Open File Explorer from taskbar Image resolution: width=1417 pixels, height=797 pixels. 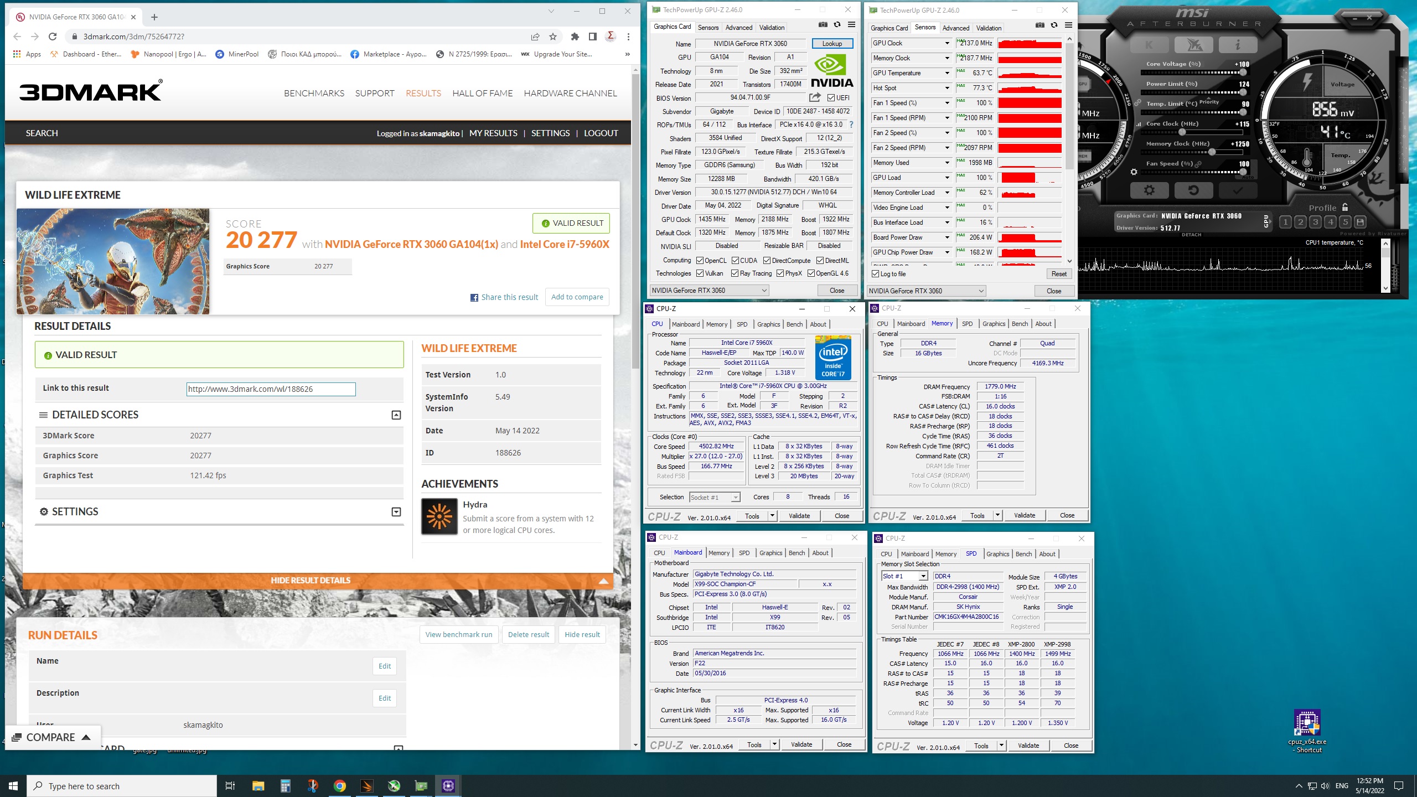click(258, 785)
